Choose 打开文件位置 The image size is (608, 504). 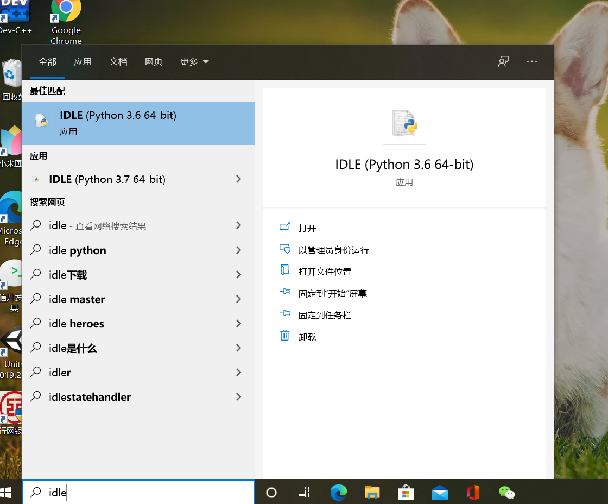click(325, 272)
